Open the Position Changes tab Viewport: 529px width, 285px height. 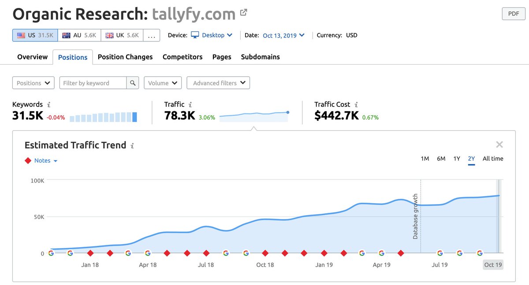tap(125, 57)
